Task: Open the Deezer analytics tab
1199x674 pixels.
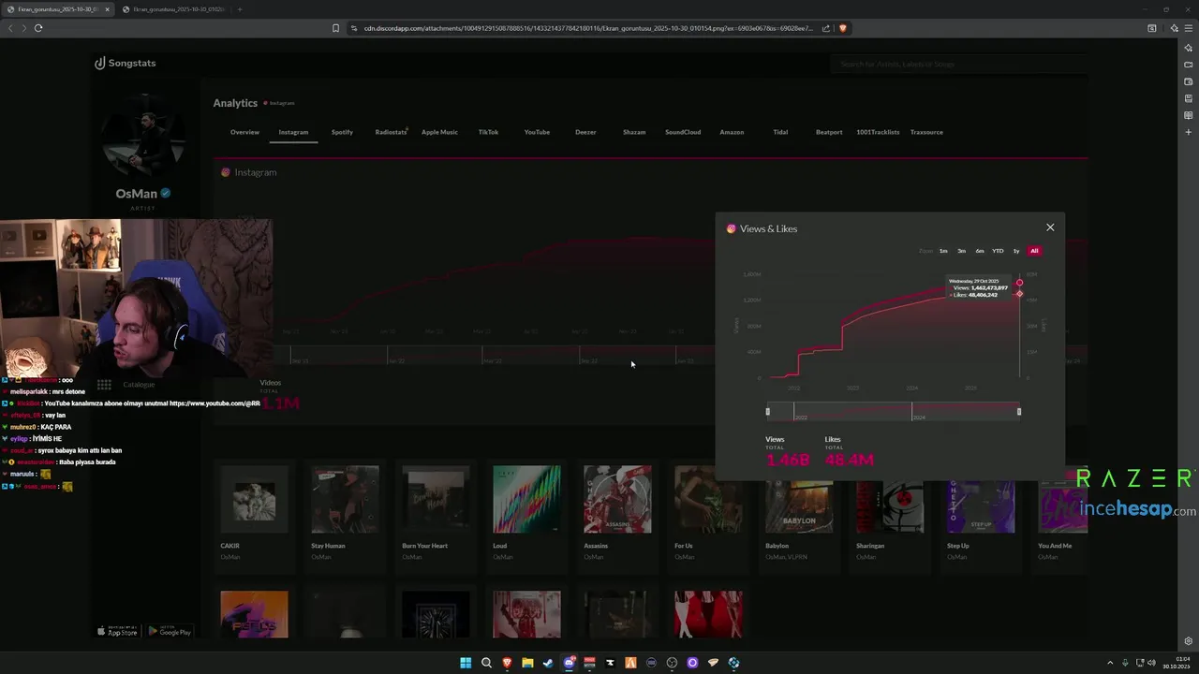Action: pos(585,132)
